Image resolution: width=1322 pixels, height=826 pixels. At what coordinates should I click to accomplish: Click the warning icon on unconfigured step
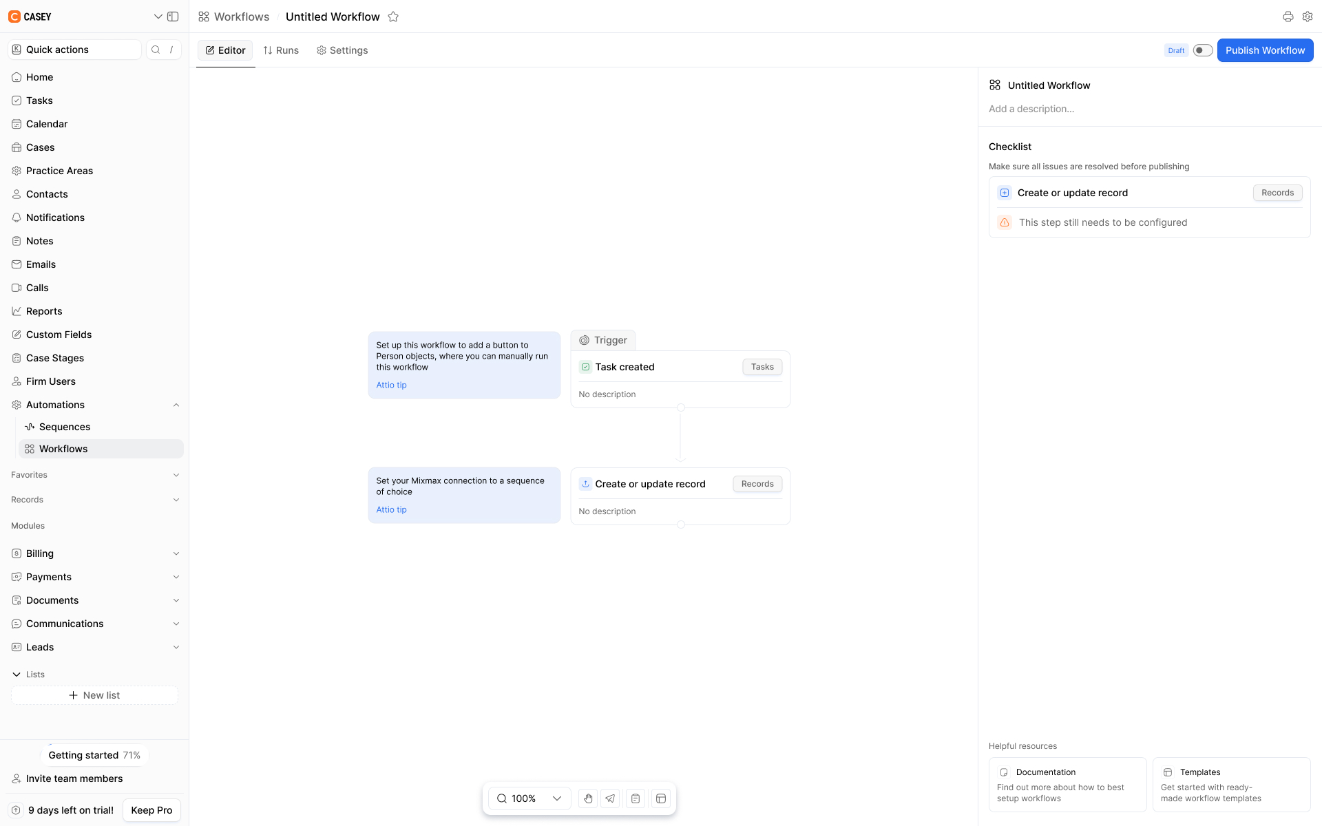(x=1005, y=222)
